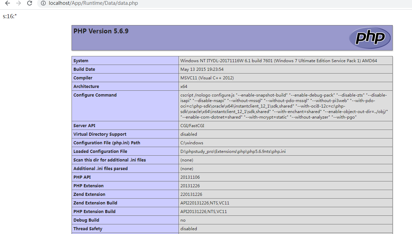Click the '20131226' PHP Extension value
This screenshot has width=412, height=234.
point(190,186)
